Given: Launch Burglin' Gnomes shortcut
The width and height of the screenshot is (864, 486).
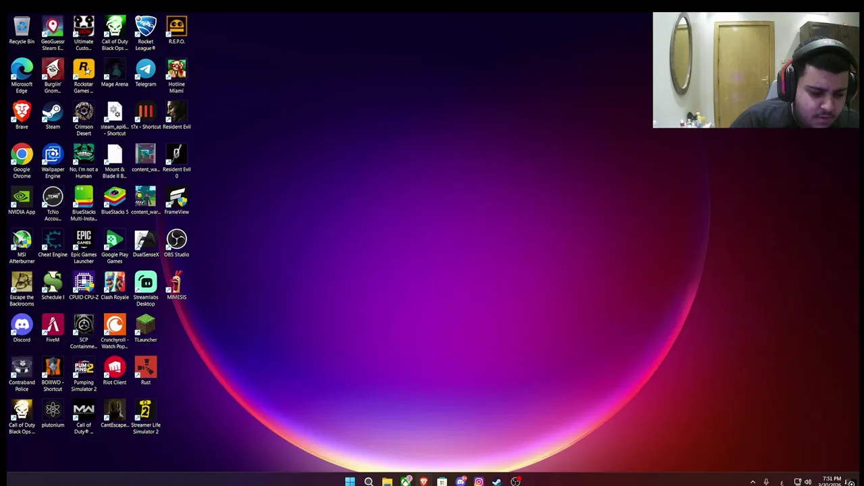Looking at the screenshot, I should (x=53, y=76).
